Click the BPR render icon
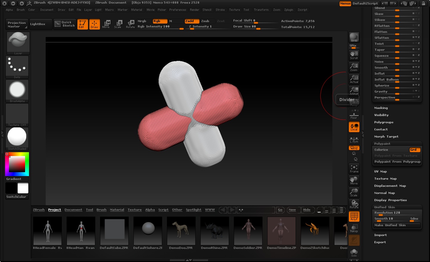 pyautogui.click(x=354, y=38)
